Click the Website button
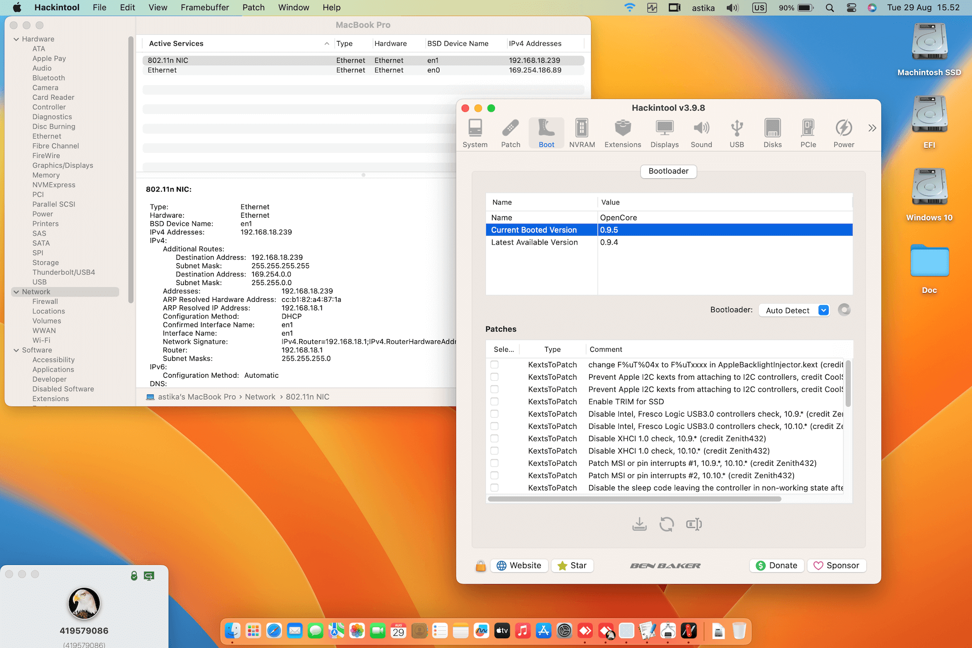 (x=519, y=565)
